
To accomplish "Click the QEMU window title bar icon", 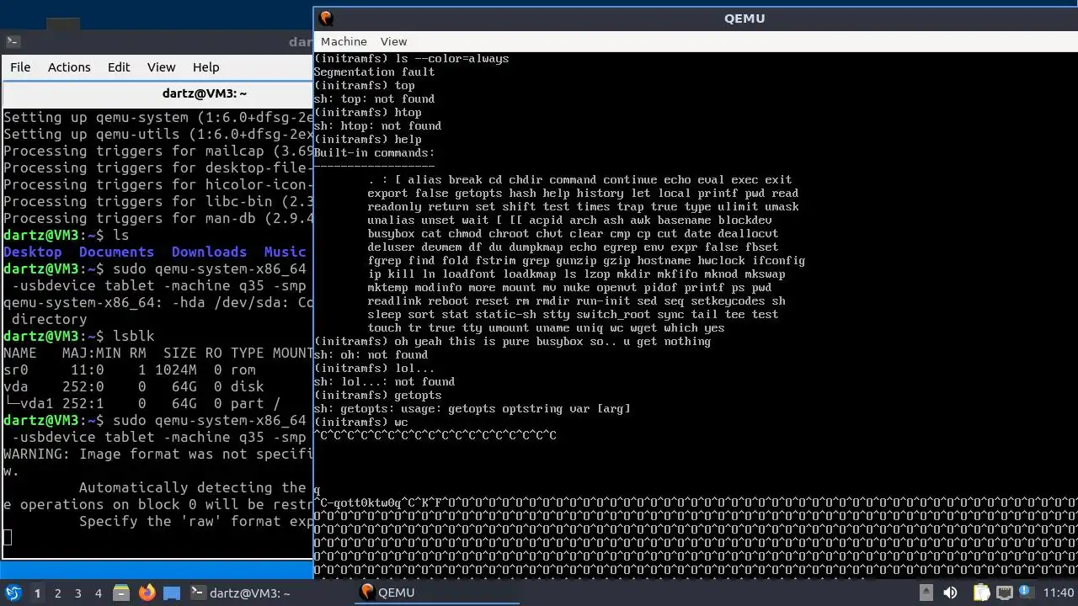I will click(x=327, y=19).
